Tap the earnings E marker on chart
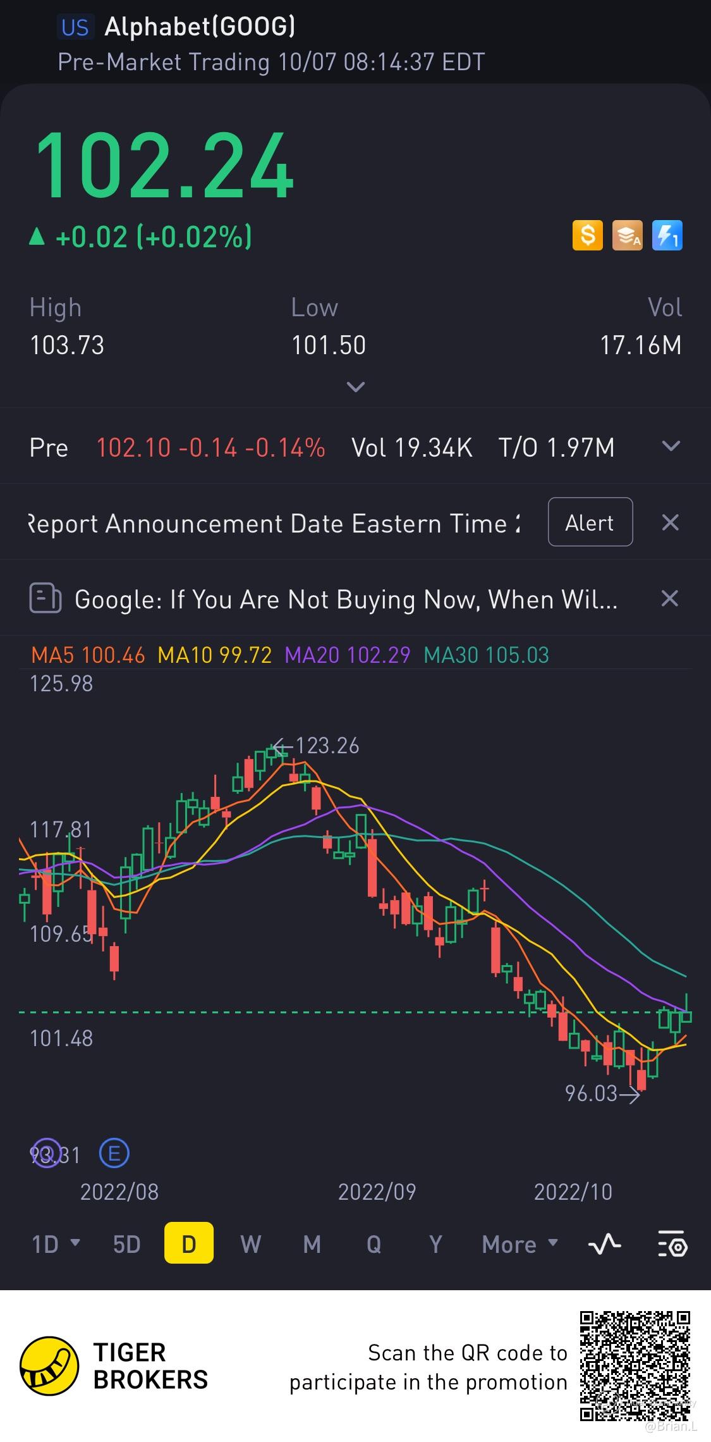 114,1153
